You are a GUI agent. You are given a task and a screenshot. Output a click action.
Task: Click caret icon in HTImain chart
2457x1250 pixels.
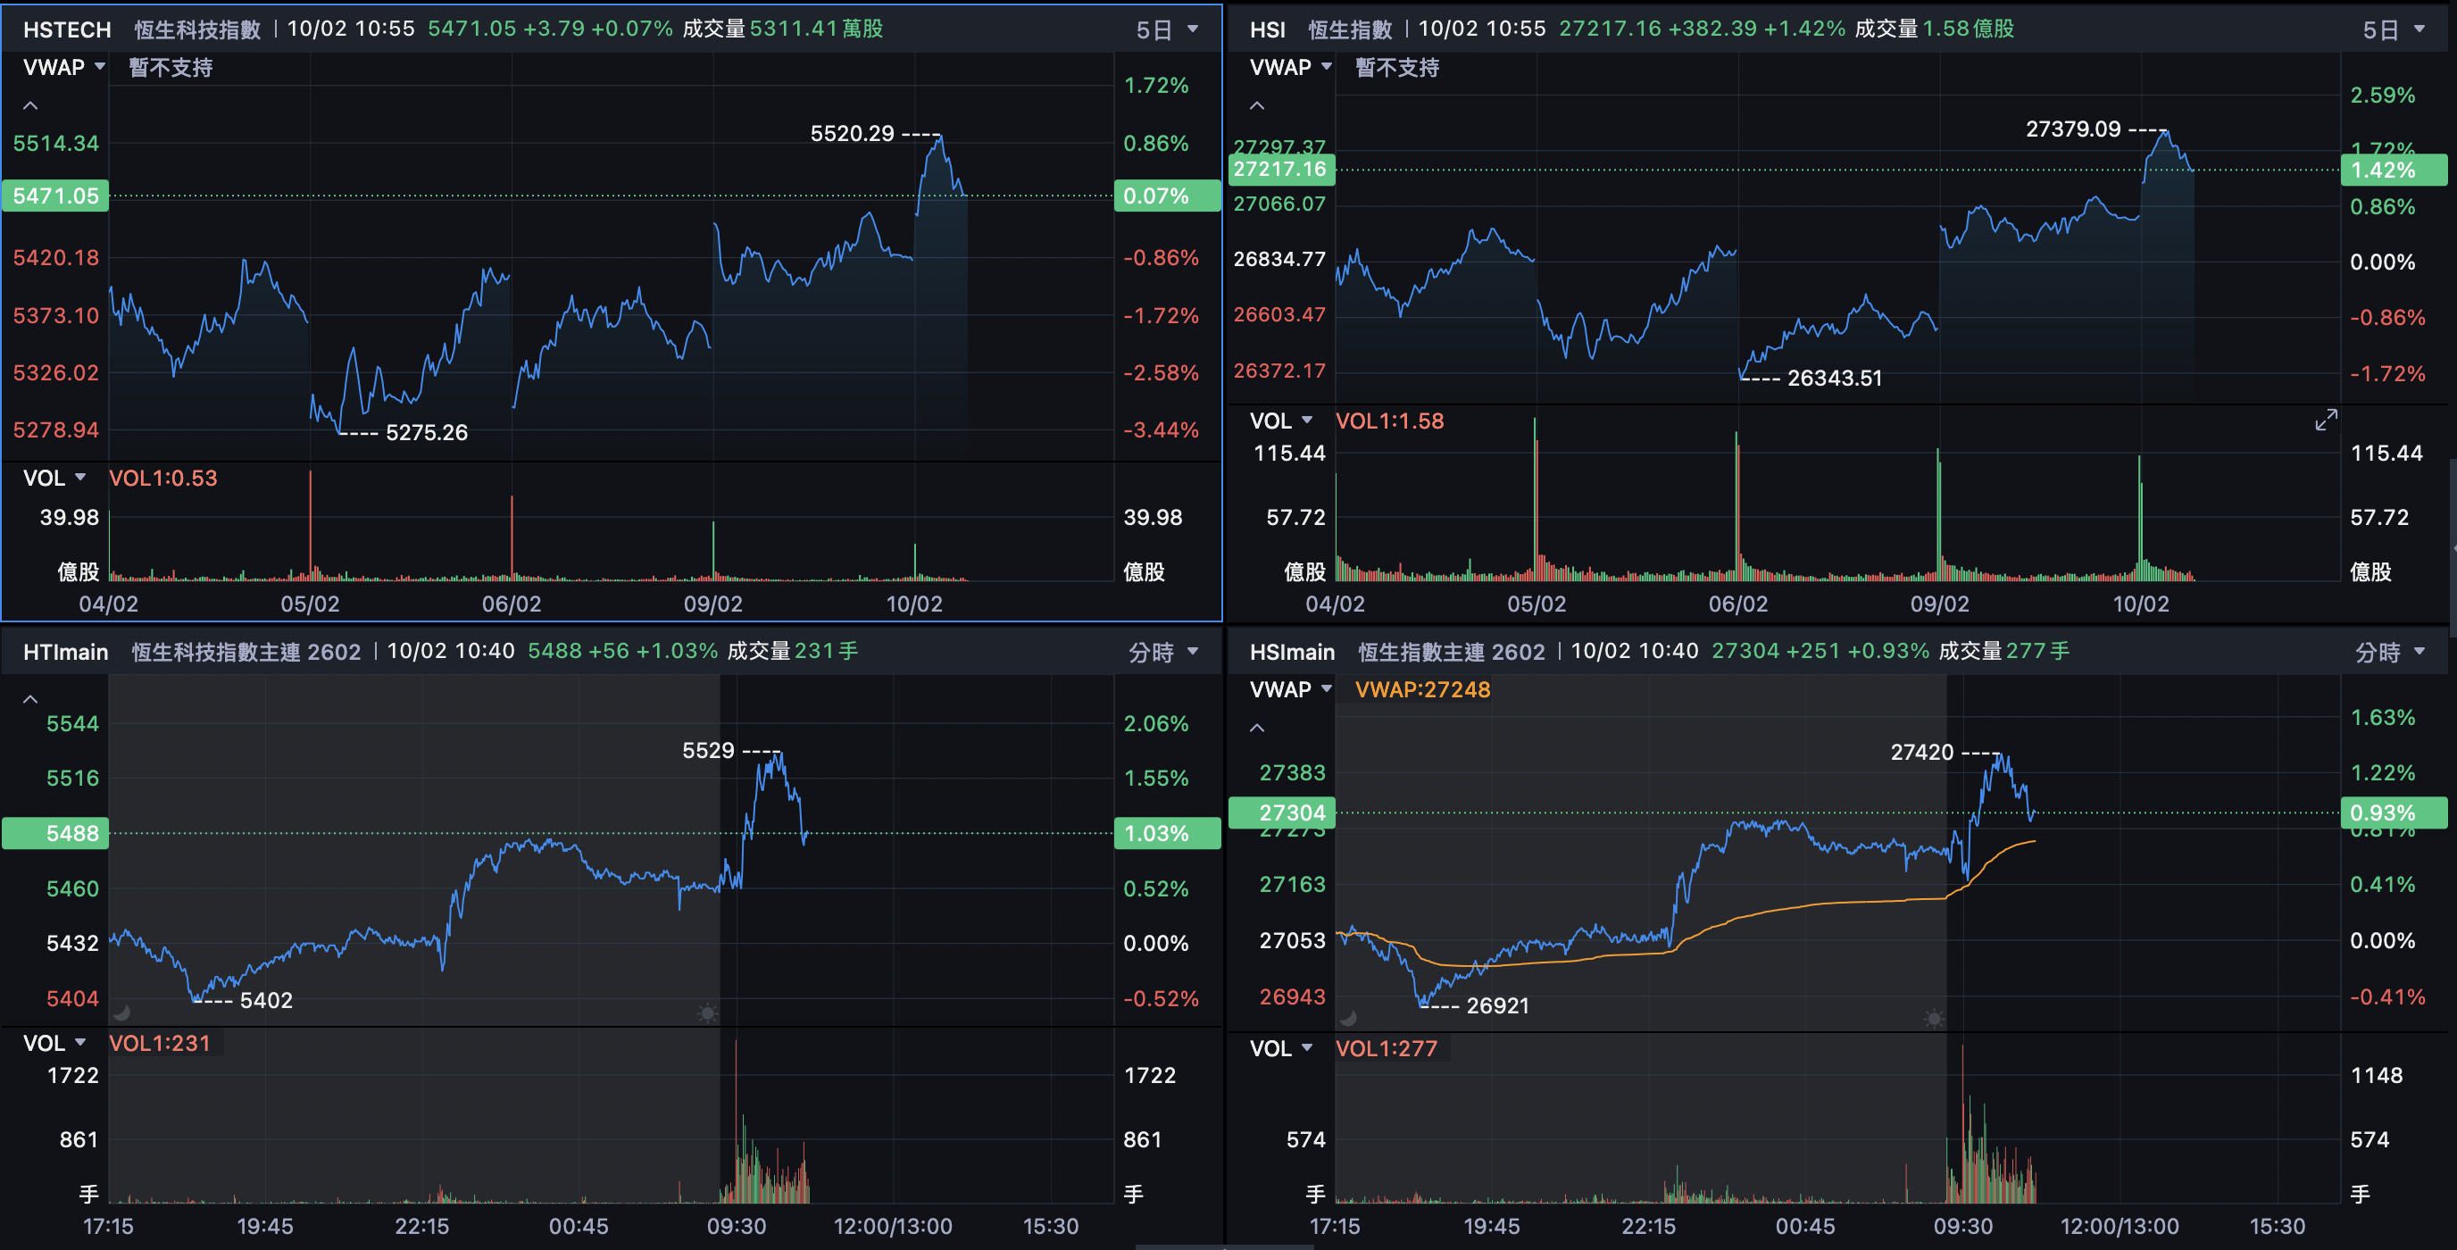(30, 699)
